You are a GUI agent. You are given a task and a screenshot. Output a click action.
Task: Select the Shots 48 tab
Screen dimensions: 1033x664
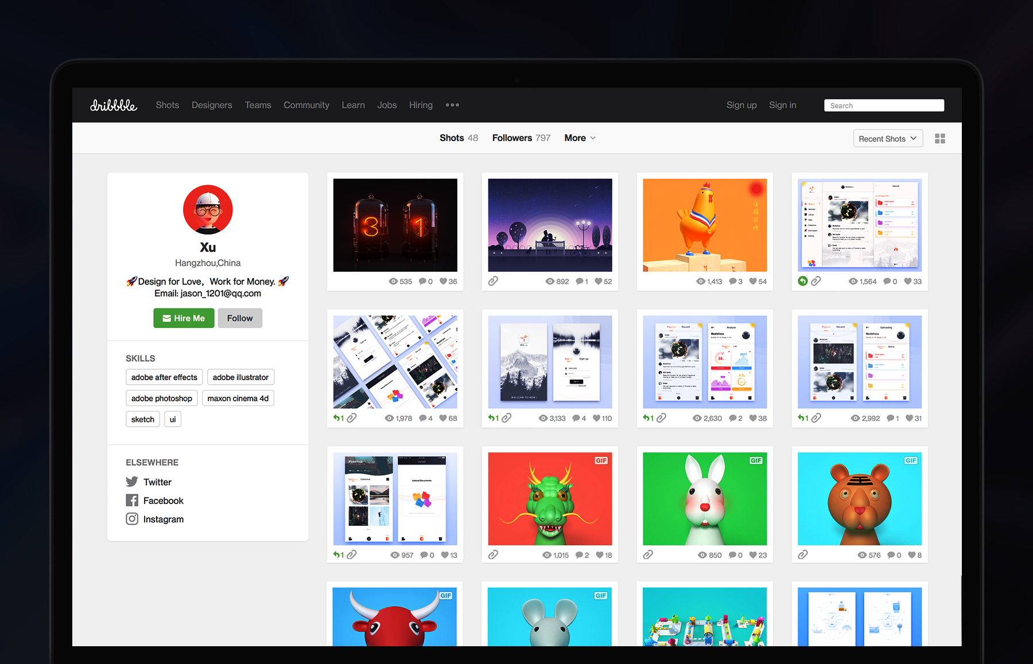tap(459, 138)
